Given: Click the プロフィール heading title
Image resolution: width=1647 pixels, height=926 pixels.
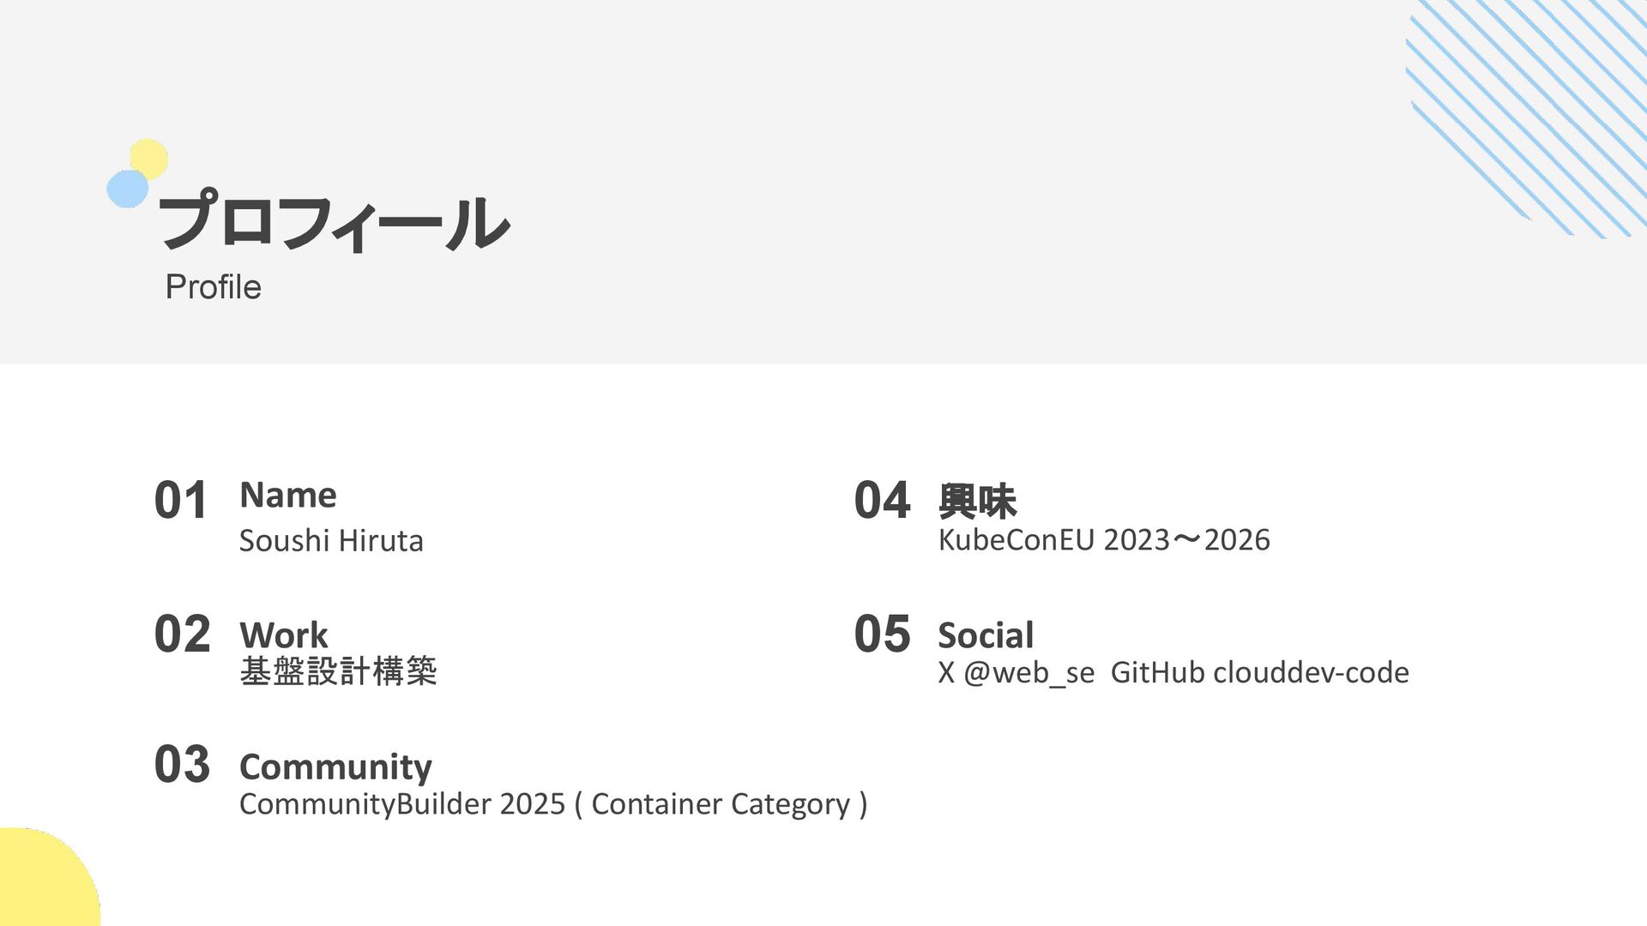Looking at the screenshot, I should 333,222.
